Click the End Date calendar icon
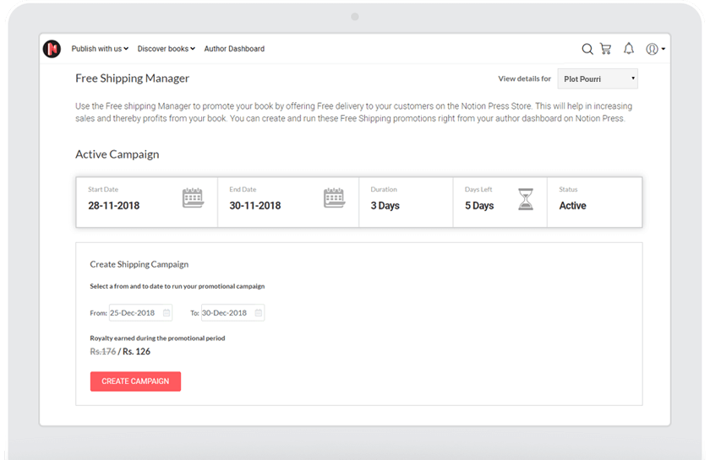The image size is (710, 460). click(x=334, y=199)
